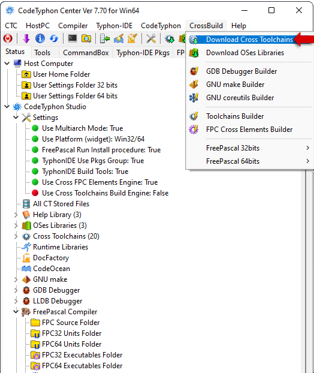314x373 pixels.
Task: Open the black console terminal toolbar icon
Action: tap(73, 38)
